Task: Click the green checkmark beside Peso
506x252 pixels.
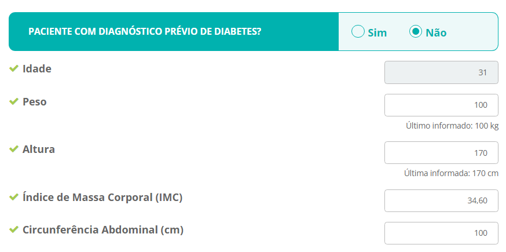Action: point(14,102)
